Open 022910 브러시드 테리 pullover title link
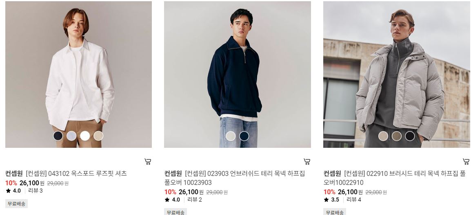 (394, 178)
